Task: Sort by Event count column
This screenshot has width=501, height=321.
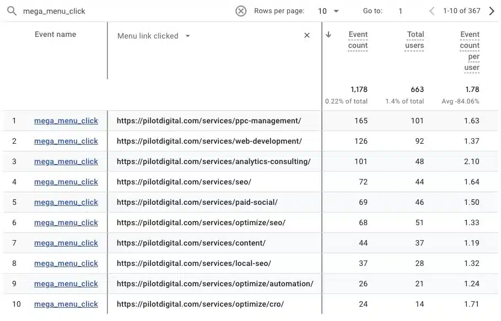Action: coord(358,40)
